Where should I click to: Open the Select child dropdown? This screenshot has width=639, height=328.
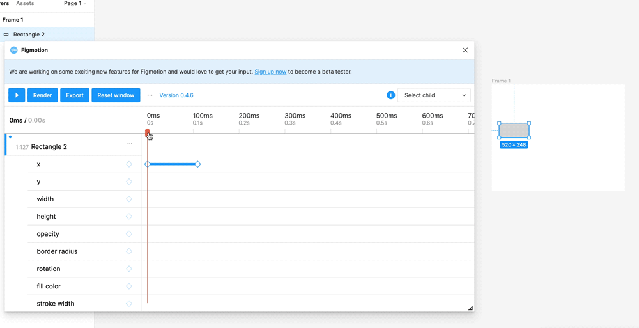click(x=434, y=95)
